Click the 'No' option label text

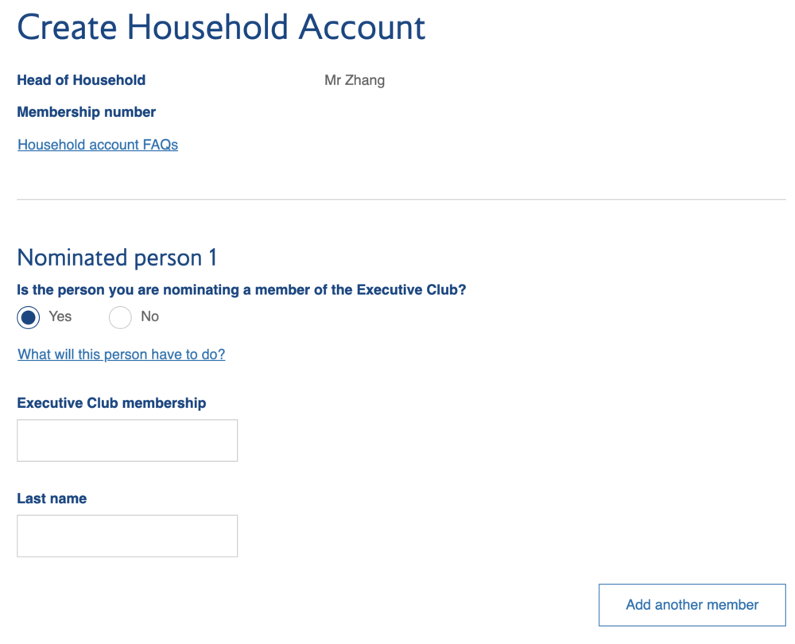[149, 316]
